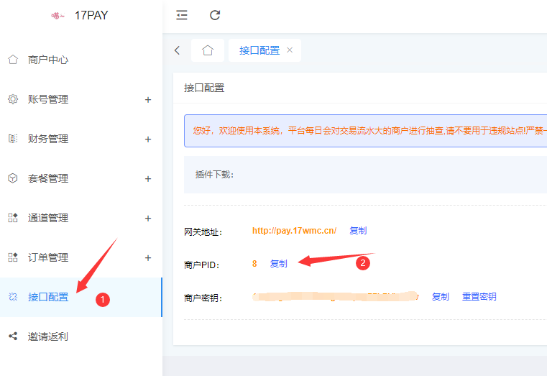
Task: Click the 商户中心 house icon
Action: [x=13, y=60]
